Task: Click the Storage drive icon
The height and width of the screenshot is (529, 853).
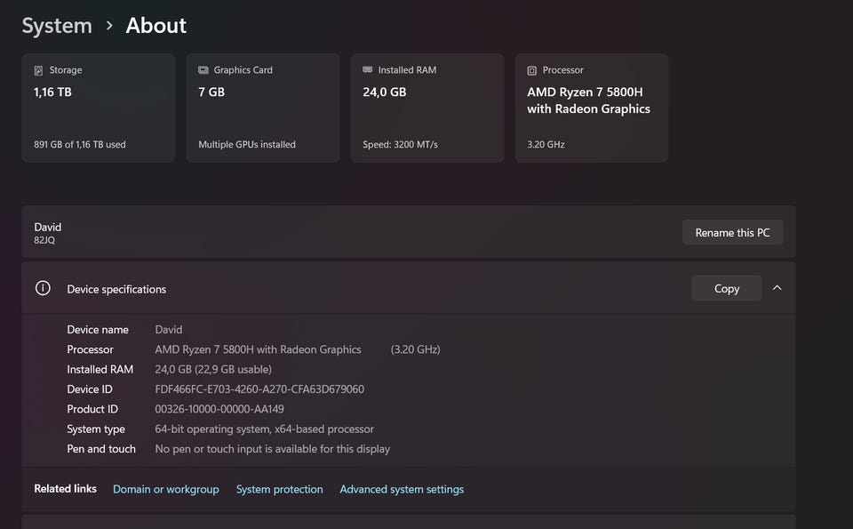Action: coord(38,70)
